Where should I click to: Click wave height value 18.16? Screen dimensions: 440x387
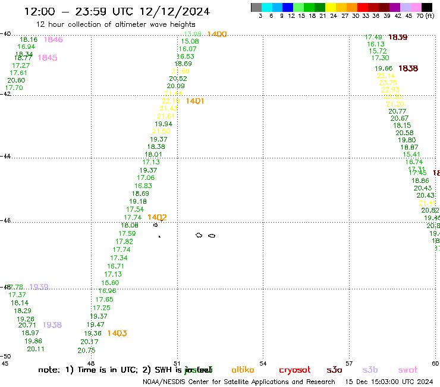[29, 39]
